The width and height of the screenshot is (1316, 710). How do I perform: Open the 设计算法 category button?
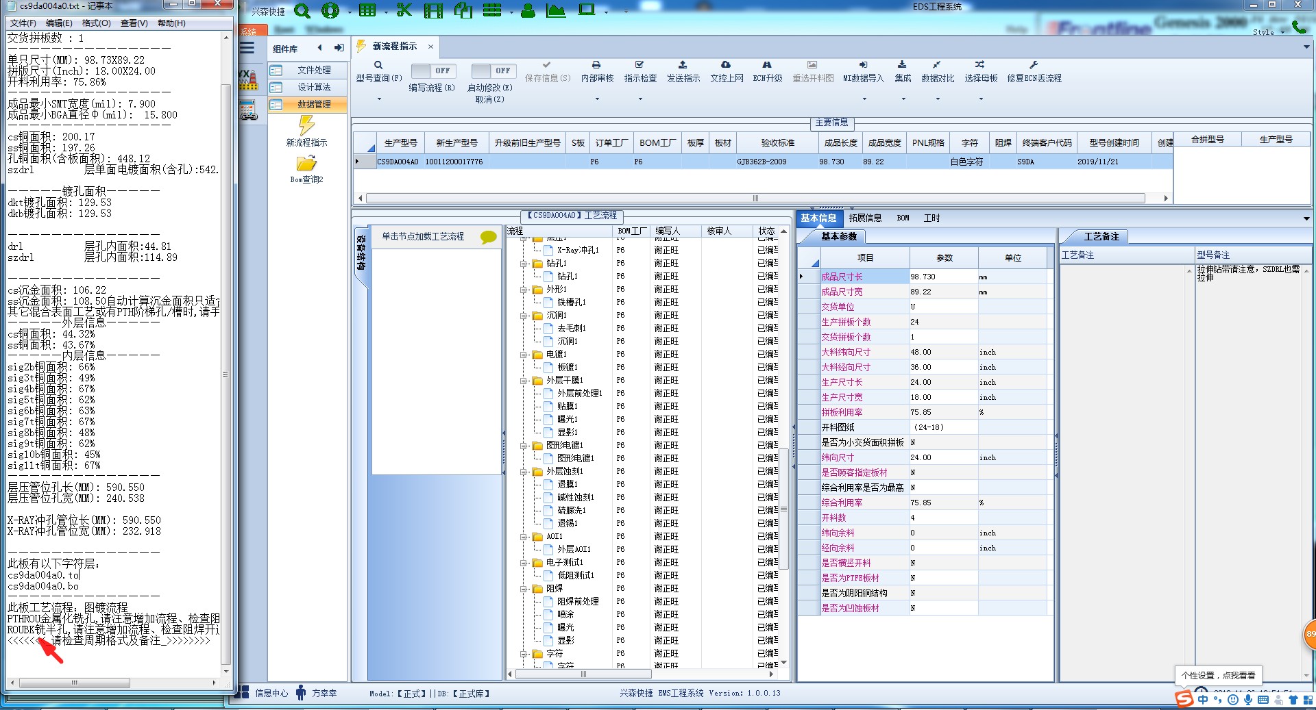(x=307, y=87)
